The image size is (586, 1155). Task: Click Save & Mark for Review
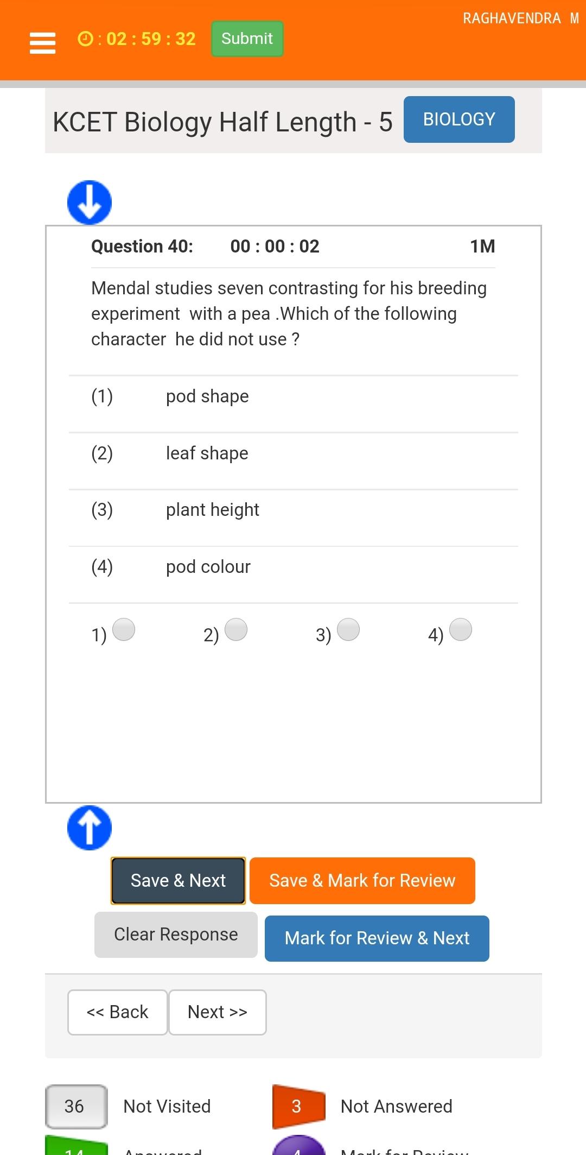pyautogui.click(x=362, y=880)
